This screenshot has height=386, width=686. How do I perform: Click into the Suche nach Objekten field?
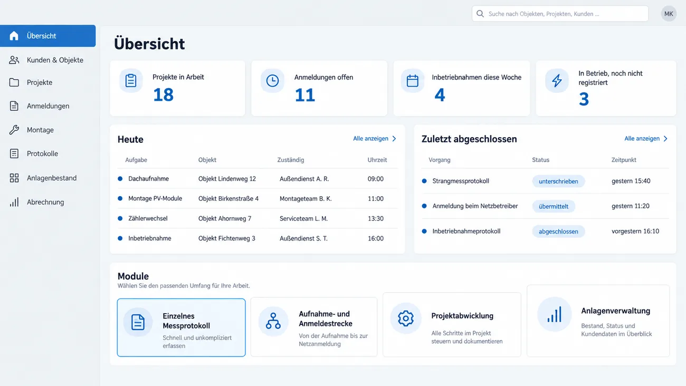[560, 14]
